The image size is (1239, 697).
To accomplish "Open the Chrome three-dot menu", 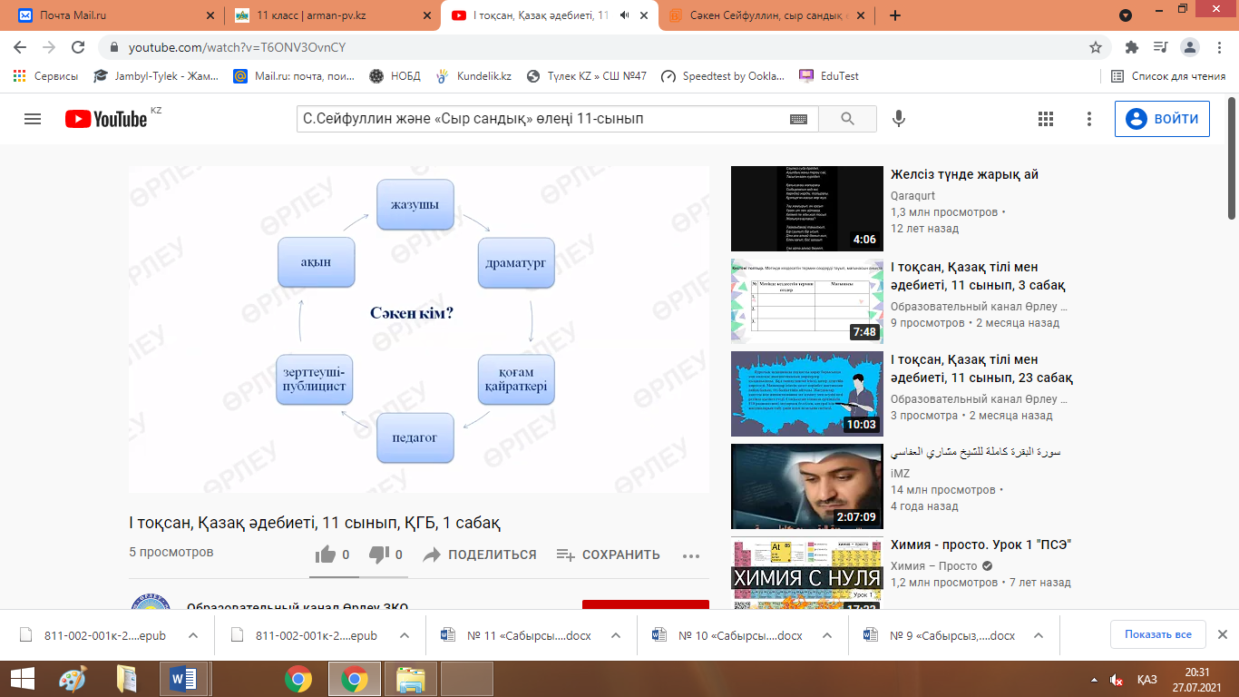I will (1217, 47).
